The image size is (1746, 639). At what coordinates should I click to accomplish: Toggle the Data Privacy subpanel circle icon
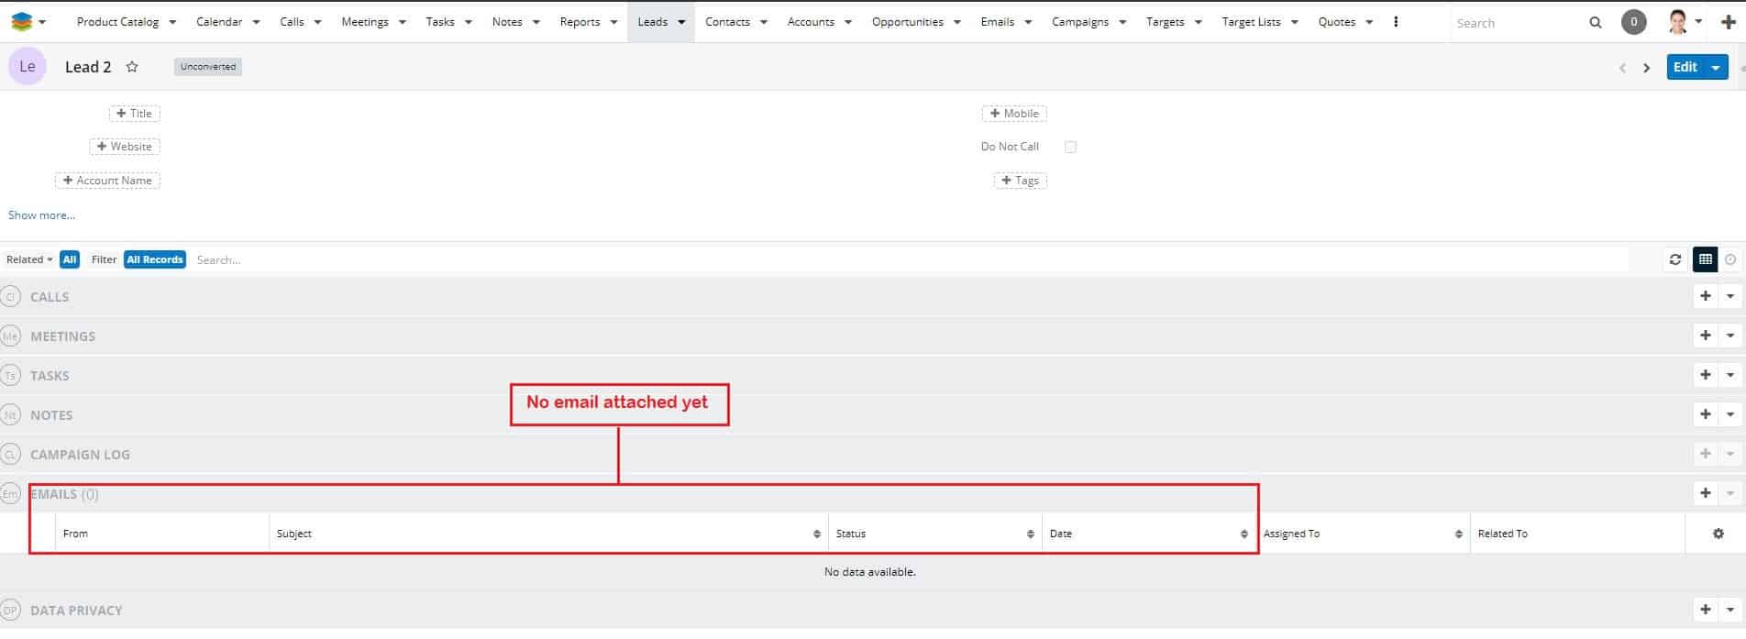click(x=11, y=611)
